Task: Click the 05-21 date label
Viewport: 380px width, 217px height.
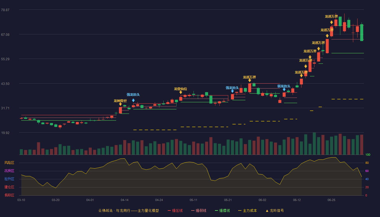Action: point(228,200)
